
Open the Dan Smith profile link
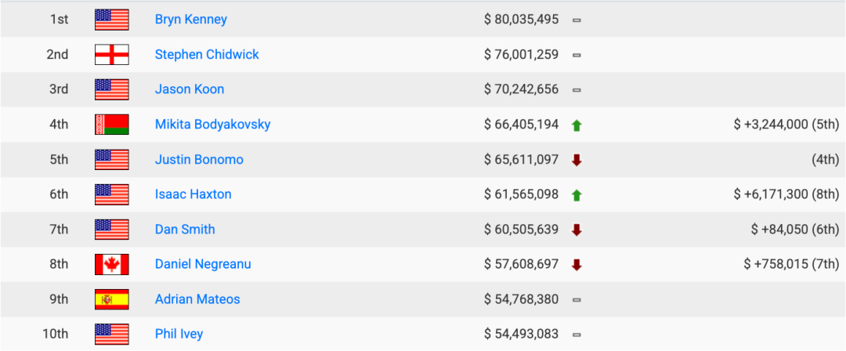(x=185, y=230)
